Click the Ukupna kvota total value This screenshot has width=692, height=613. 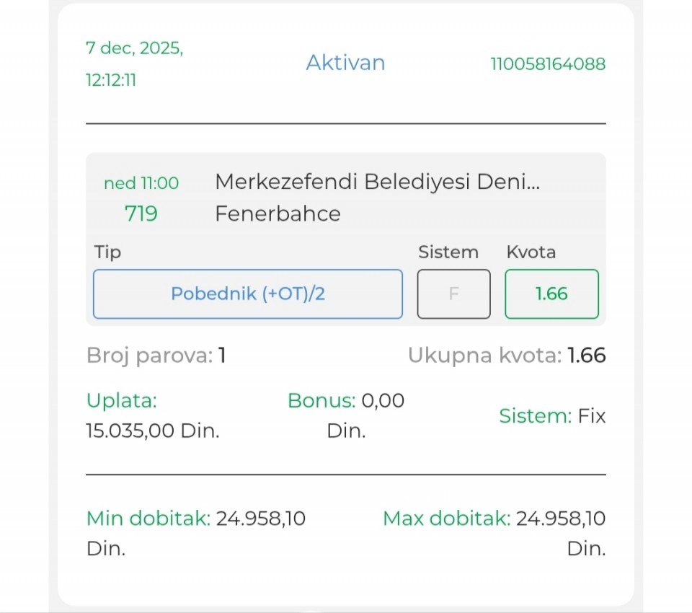point(586,356)
